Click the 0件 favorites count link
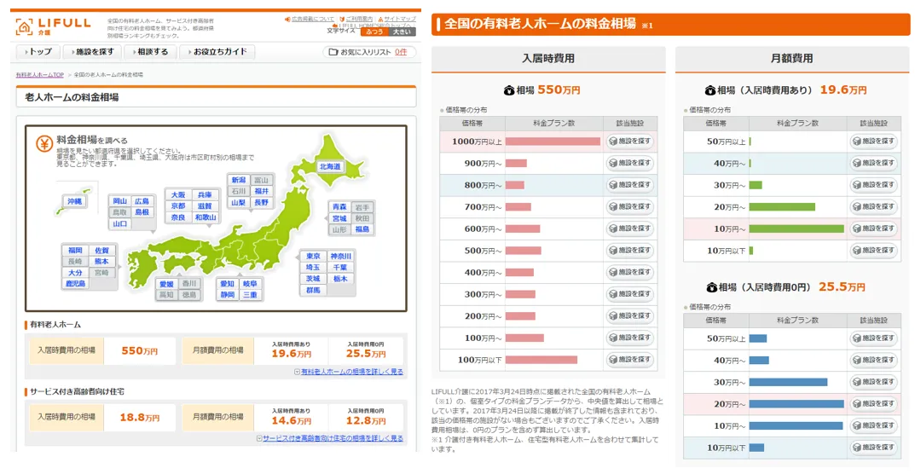 [x=401, y=52]
